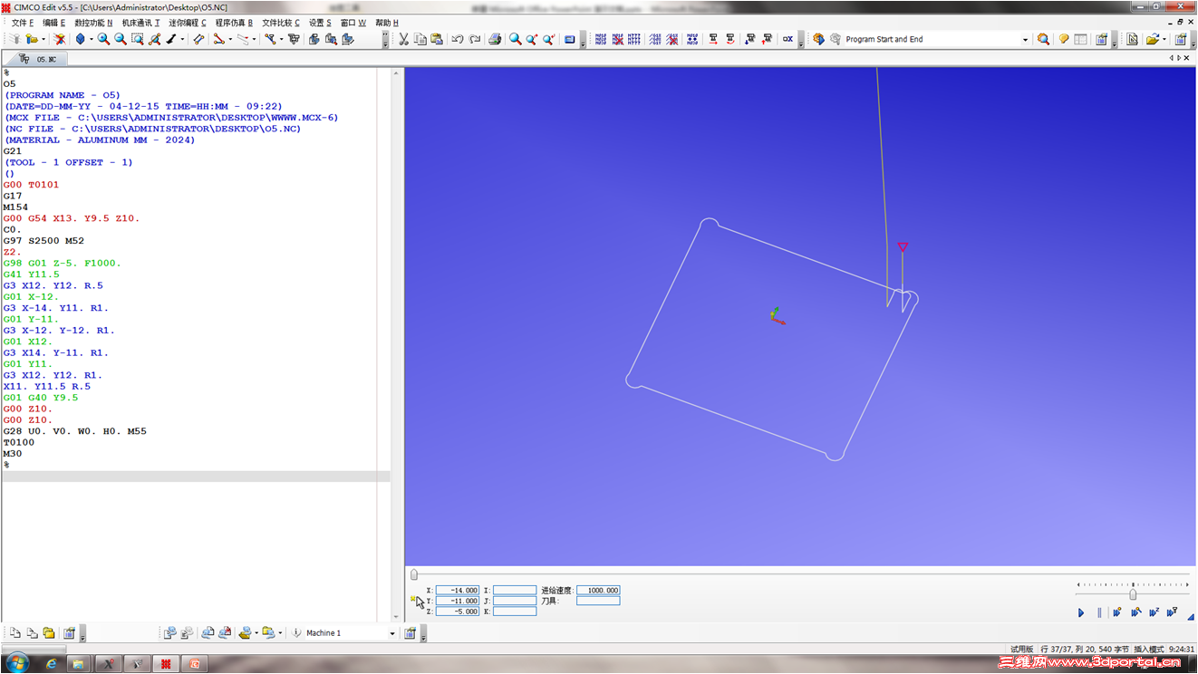Image resolution: width=1198 pixels, height=674 pixels.
Task: Click the measure distance tool icon
Action: [198, 39]
